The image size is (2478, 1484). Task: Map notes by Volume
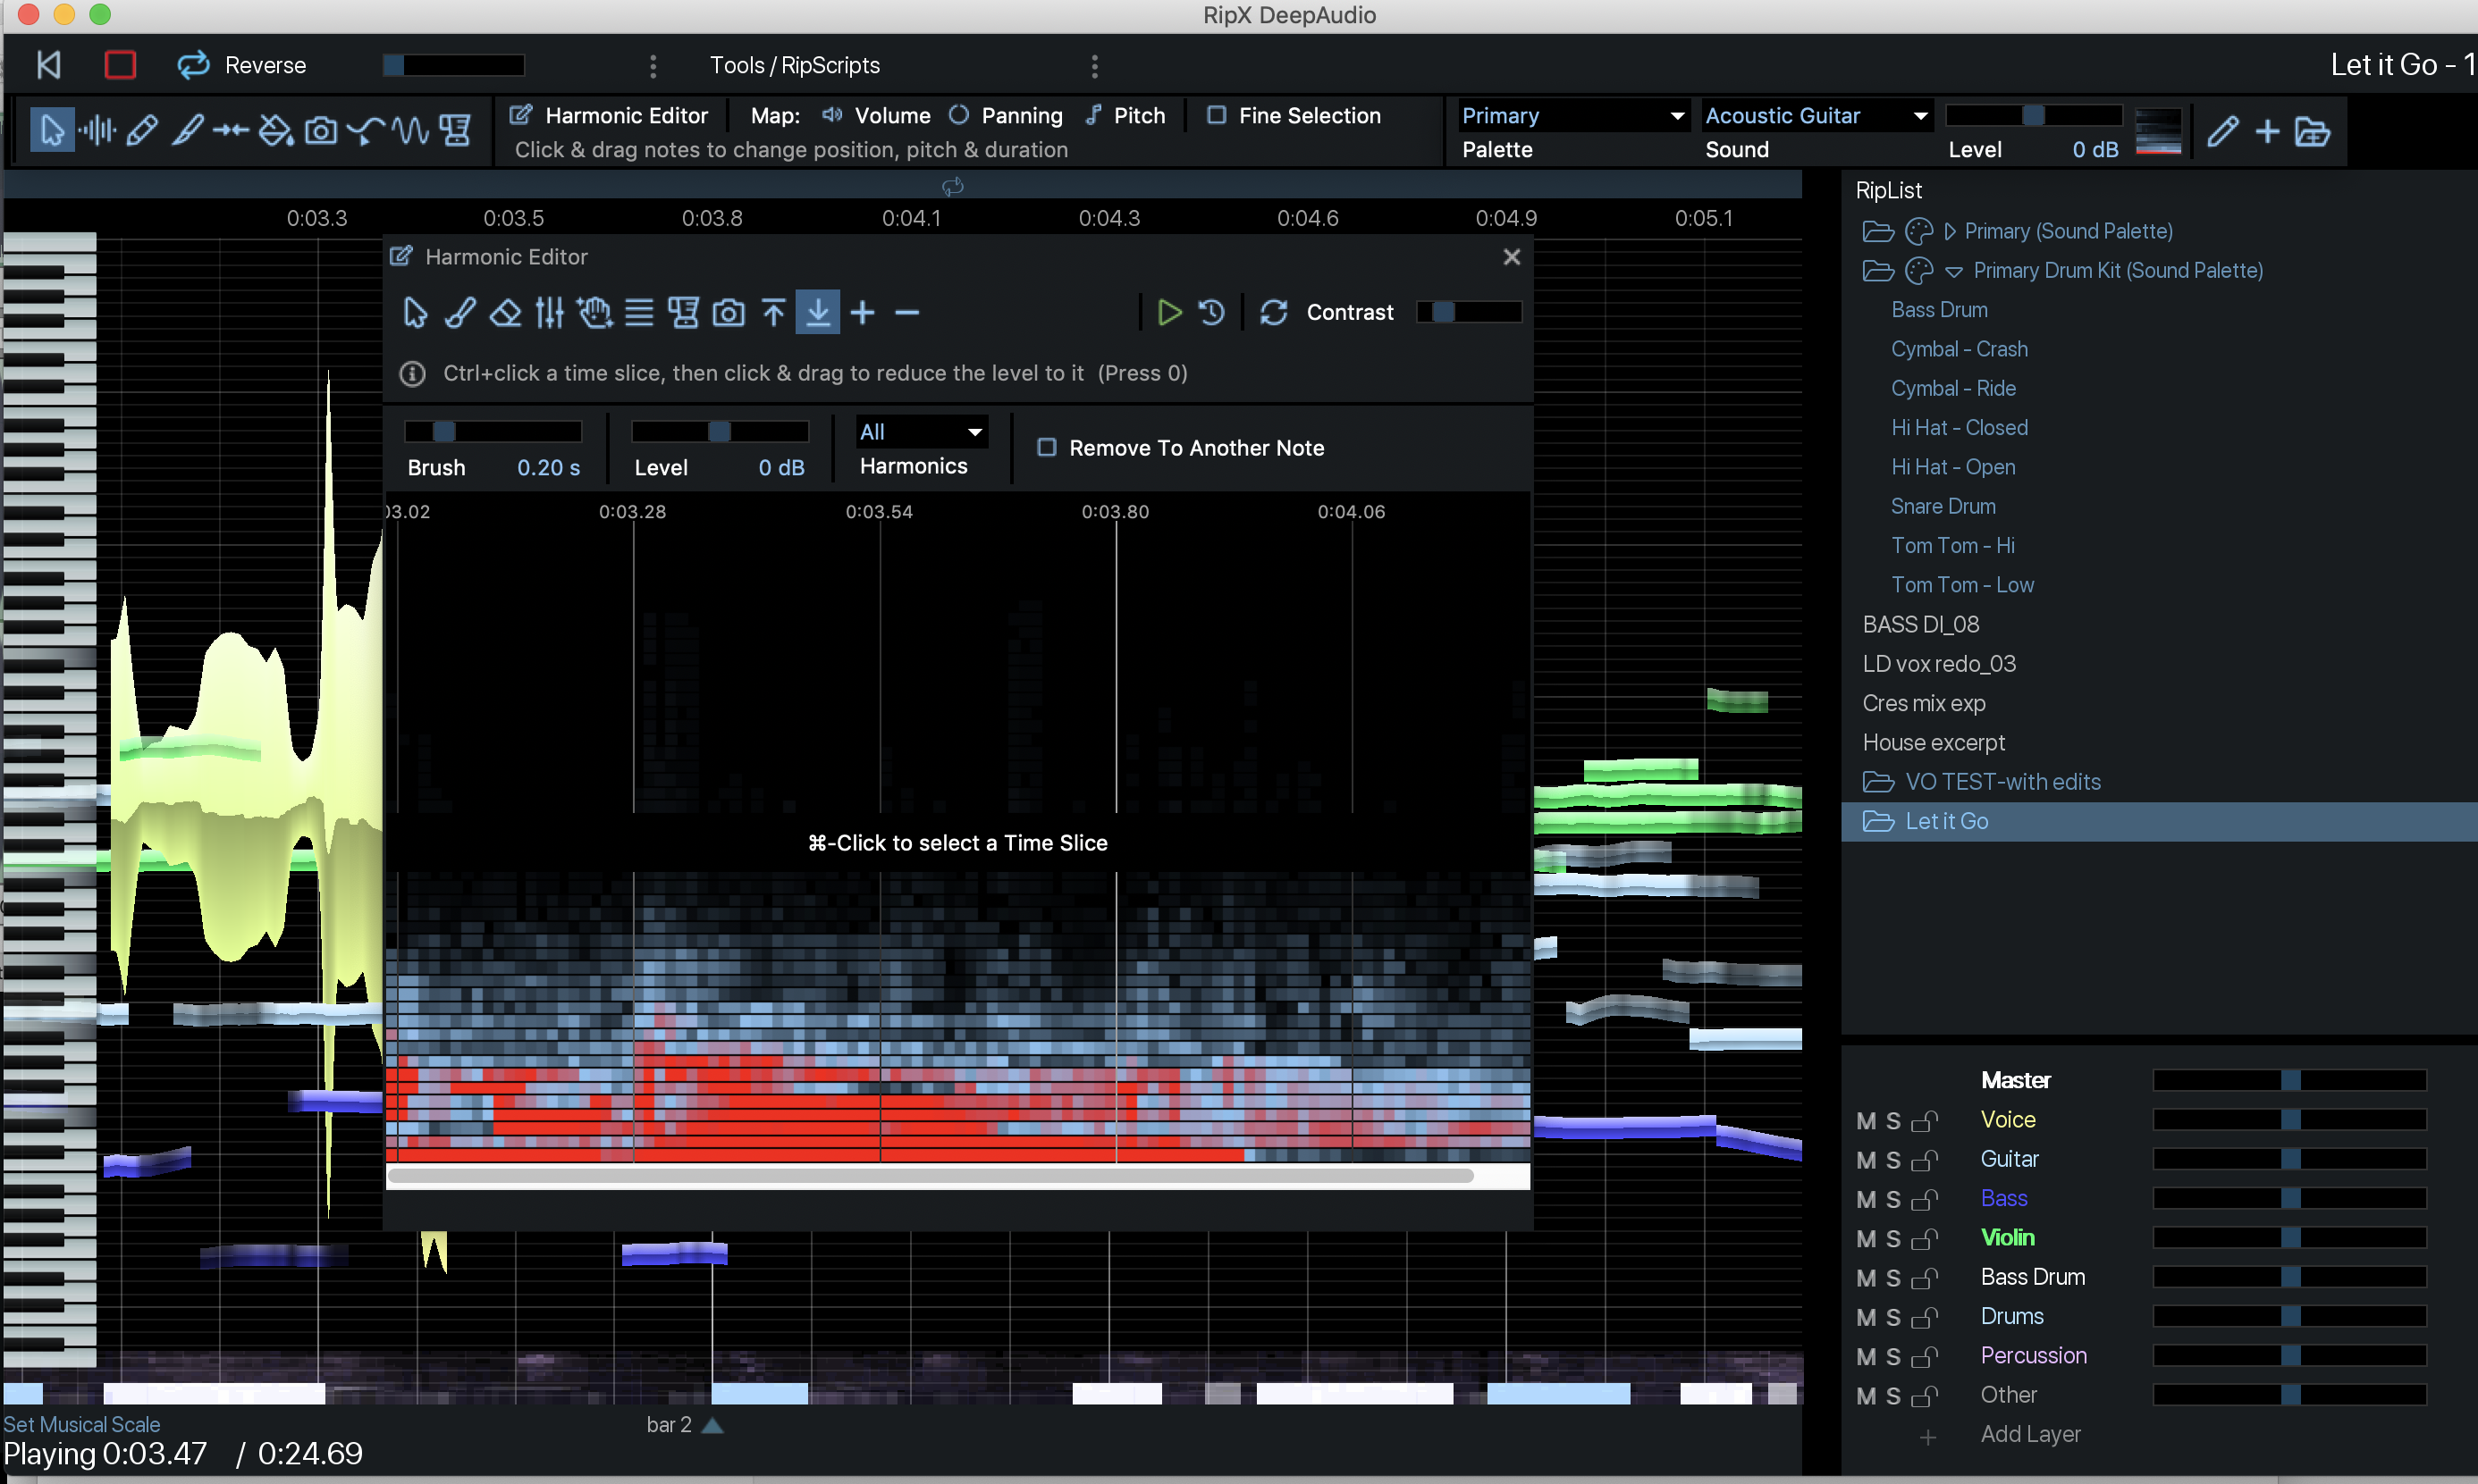click(x=875, y=115)
